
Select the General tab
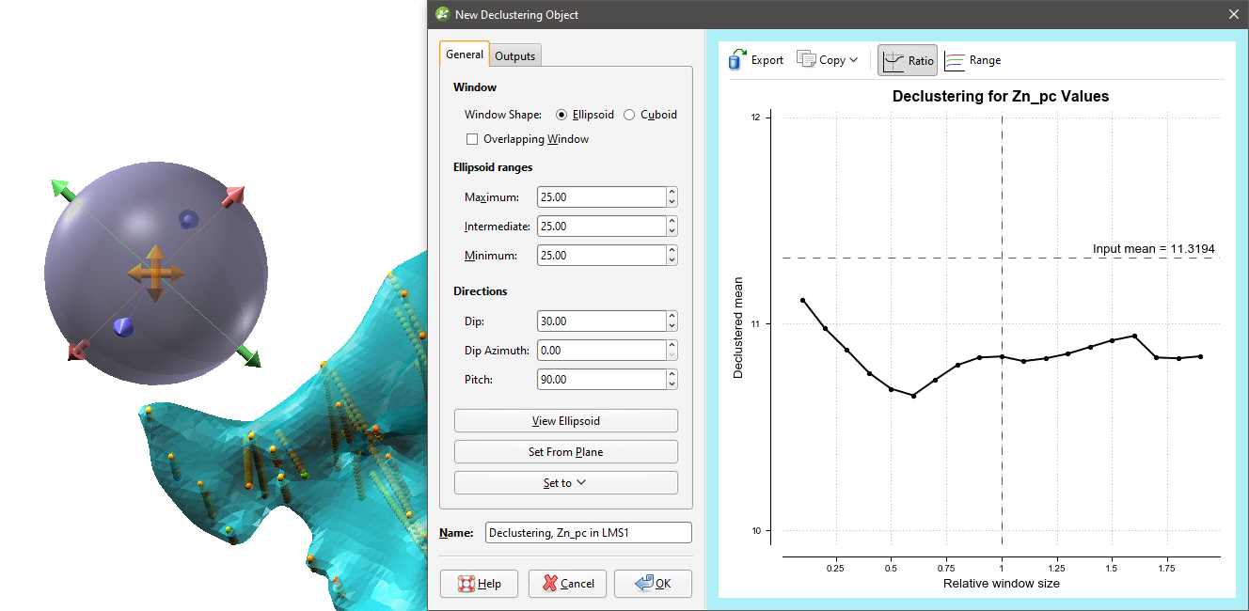point(464,55)
